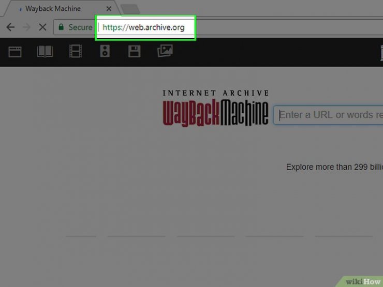Click the Enter a URL search field
This screenshot has width=383, height=287.
click(328, 115)
